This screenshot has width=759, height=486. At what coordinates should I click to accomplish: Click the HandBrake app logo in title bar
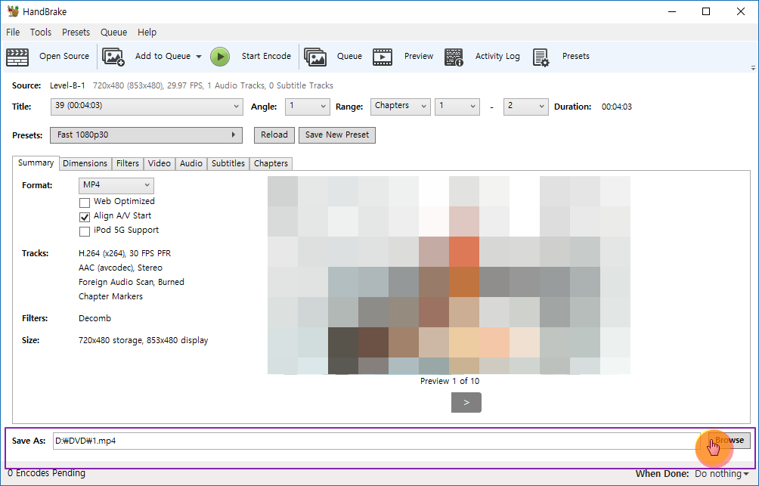tap(13, 11)
